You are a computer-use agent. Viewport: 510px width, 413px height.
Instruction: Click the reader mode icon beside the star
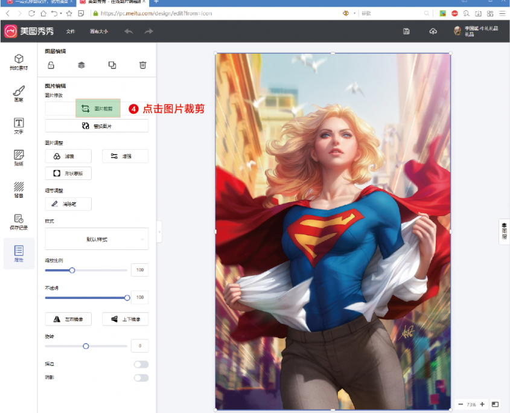tap(81, 13)
